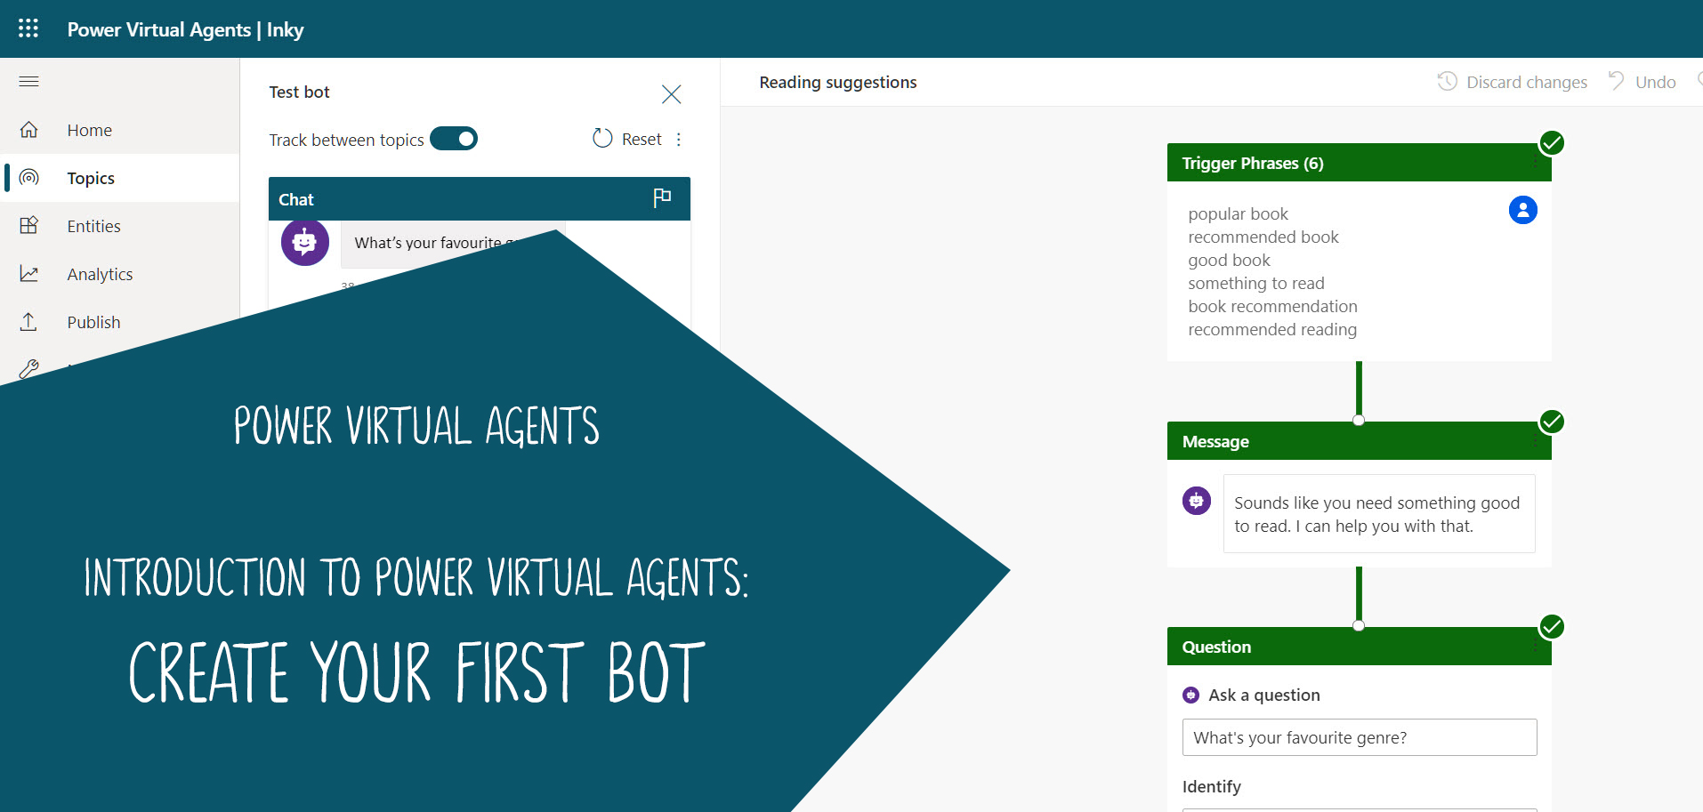Viewport: 1703px width, 812px height.
Task: Click checkmark on Question node
Action: pyautogui.click(x=1552, y=627)
